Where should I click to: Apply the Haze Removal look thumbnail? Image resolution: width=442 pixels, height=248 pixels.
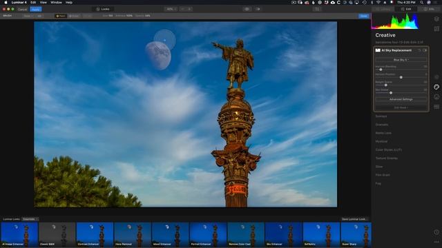pos(133,234)
